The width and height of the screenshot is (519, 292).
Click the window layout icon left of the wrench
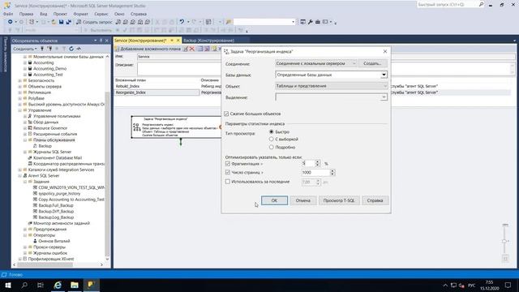[x=302, y=22]
